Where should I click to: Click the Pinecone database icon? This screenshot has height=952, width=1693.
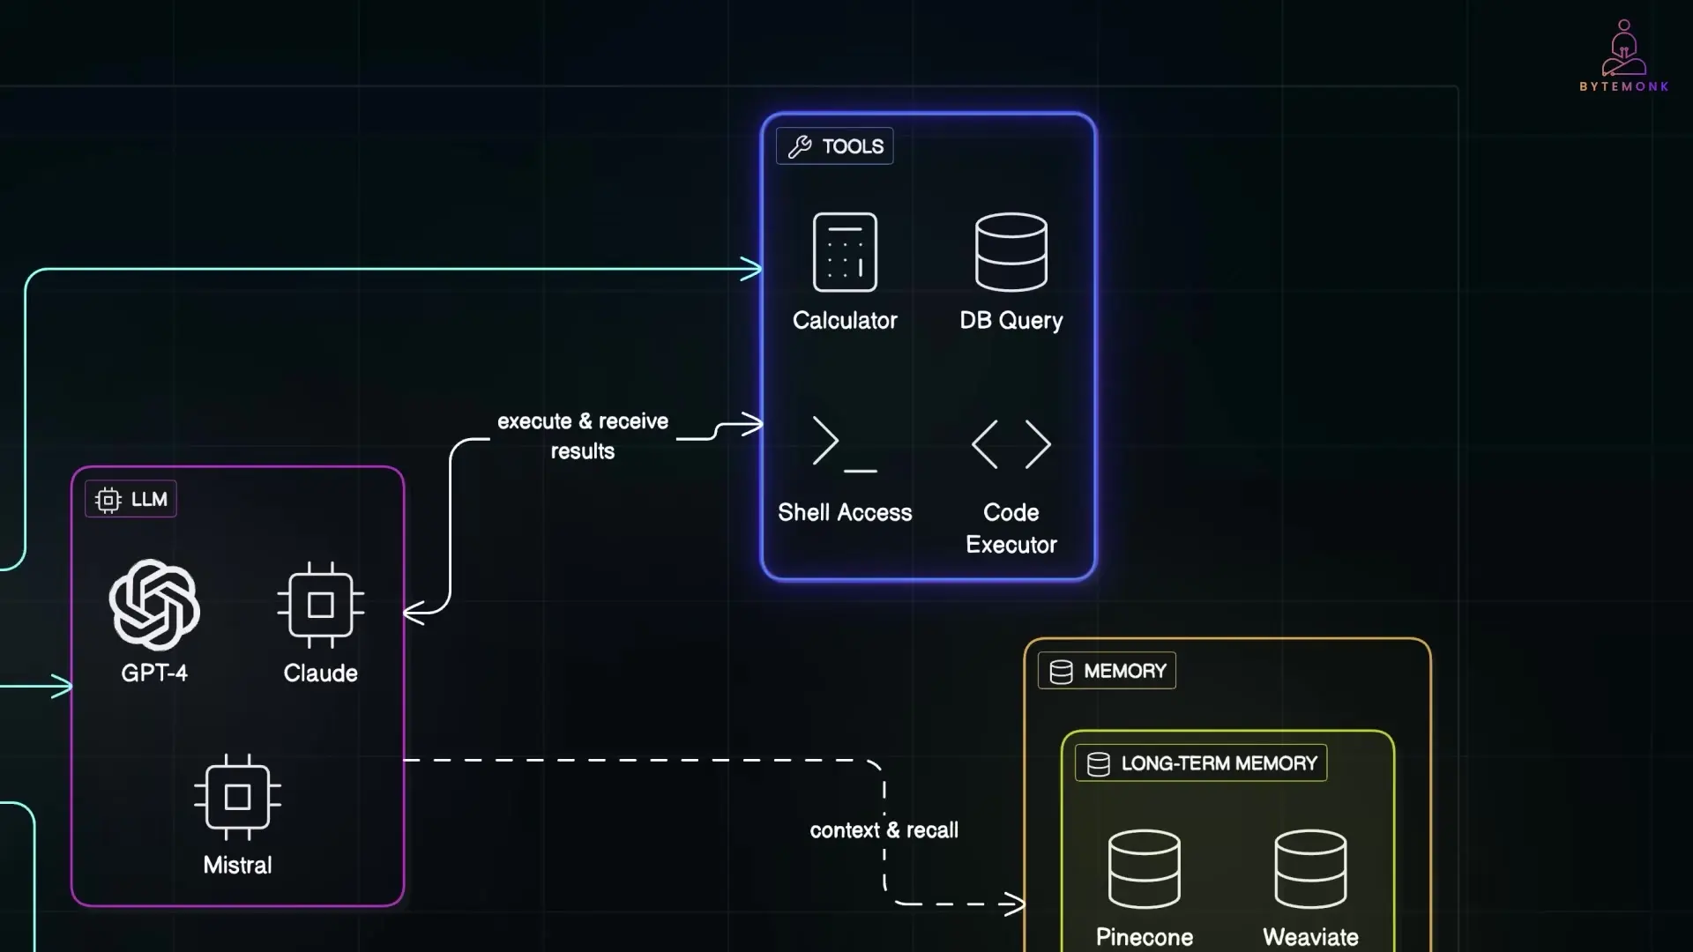1145,869
